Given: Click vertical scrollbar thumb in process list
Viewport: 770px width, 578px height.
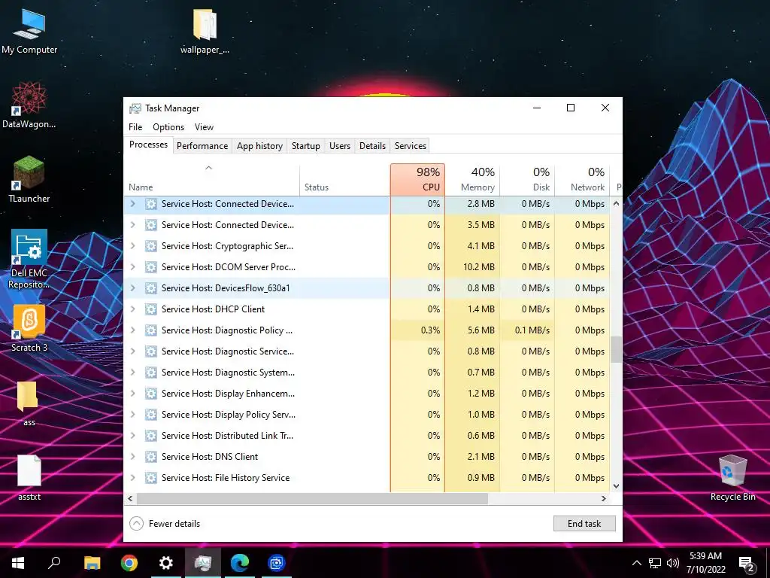Looking at the screenshot, I should 616,349.
